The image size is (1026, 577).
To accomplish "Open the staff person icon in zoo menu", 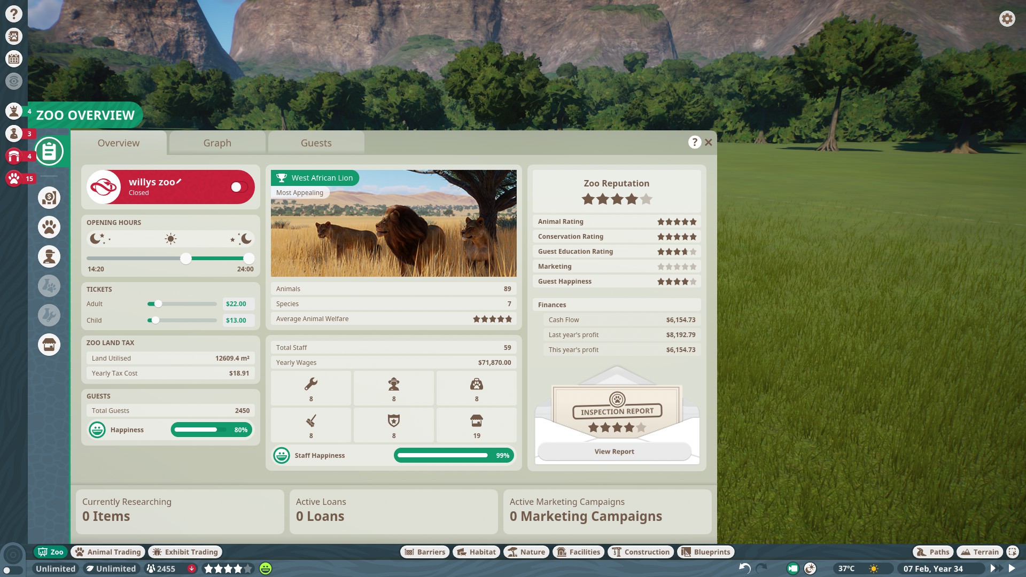I will point(49,256).
